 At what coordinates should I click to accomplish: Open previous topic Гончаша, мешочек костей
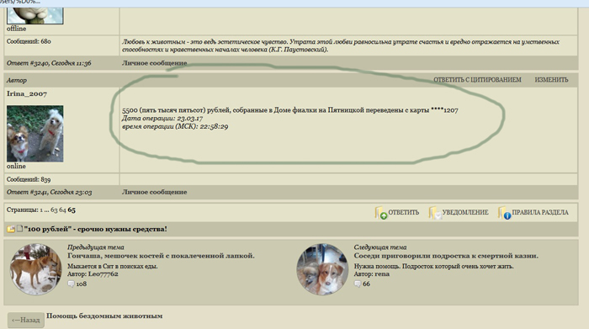tap(161, 256)
